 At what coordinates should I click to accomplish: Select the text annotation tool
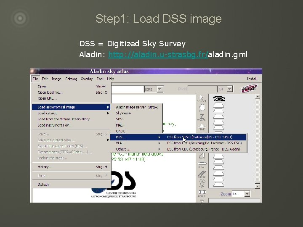[x=202, y=156]
